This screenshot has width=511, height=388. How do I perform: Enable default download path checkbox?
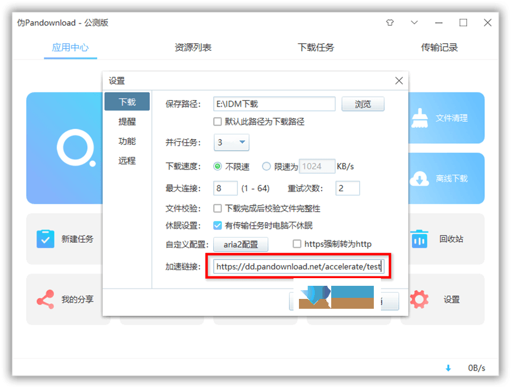[x=218, y=122]
